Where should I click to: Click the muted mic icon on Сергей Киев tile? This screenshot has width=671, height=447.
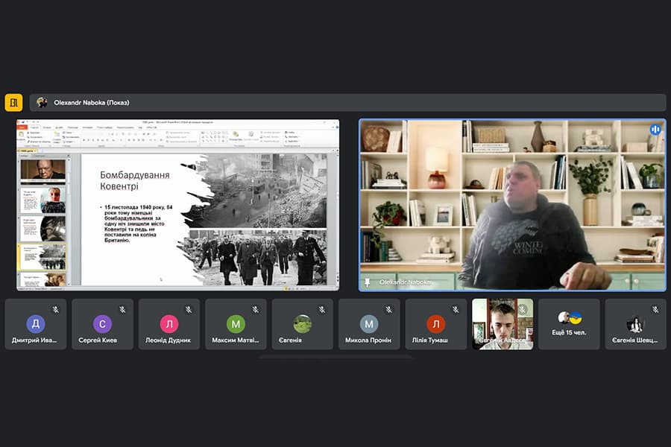[122, 309]
